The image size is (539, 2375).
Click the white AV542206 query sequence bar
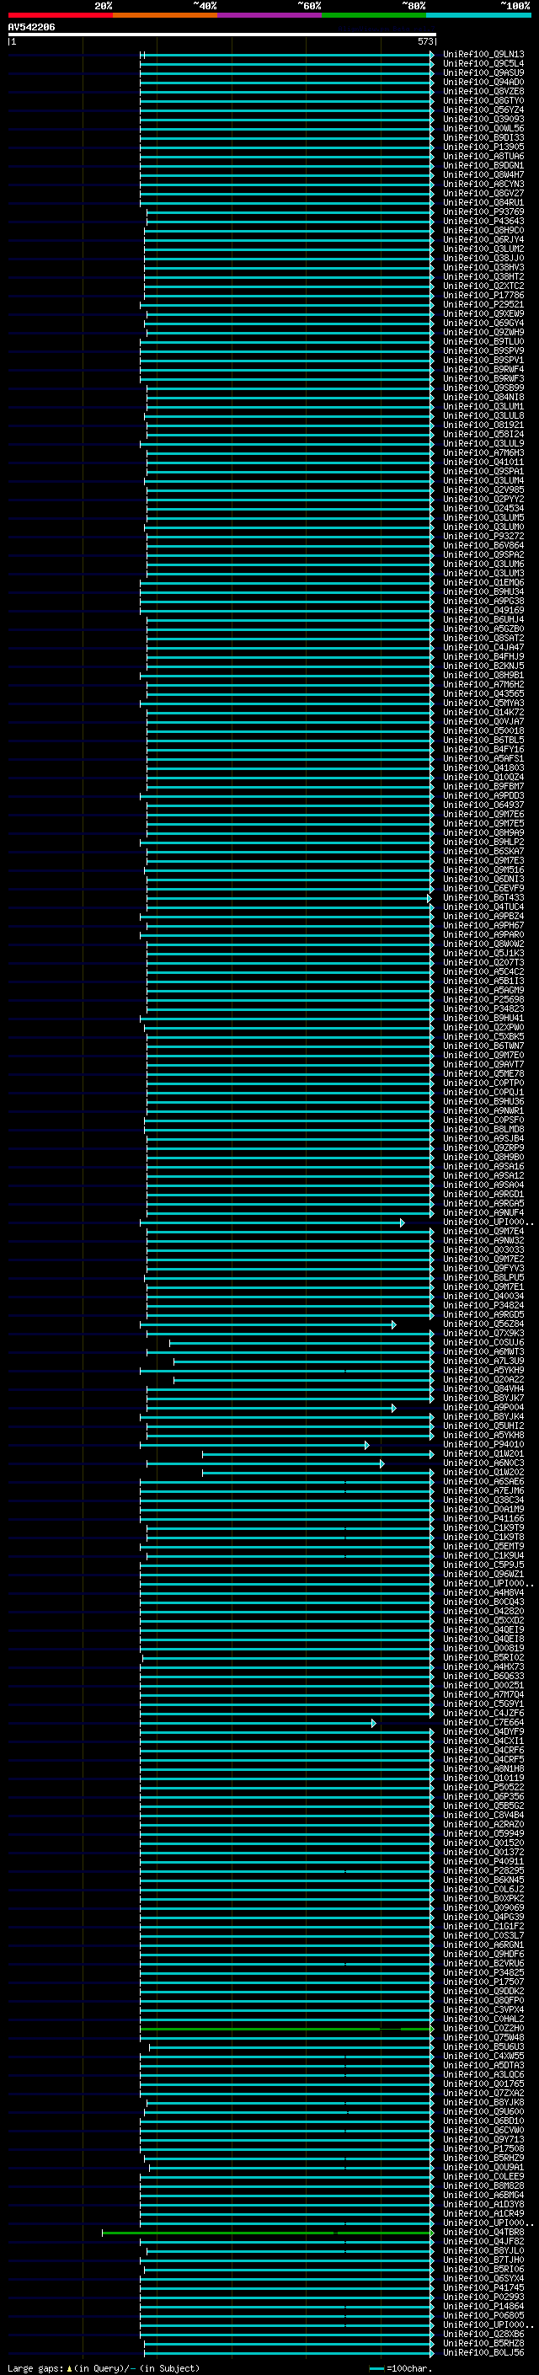pos(222,34)
